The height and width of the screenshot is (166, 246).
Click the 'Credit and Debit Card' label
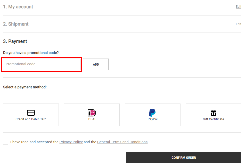click(31, 119)
